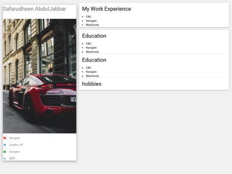Click the London, UK location text
The height and width of the screenshot is (174, 232).
[16, 145]
